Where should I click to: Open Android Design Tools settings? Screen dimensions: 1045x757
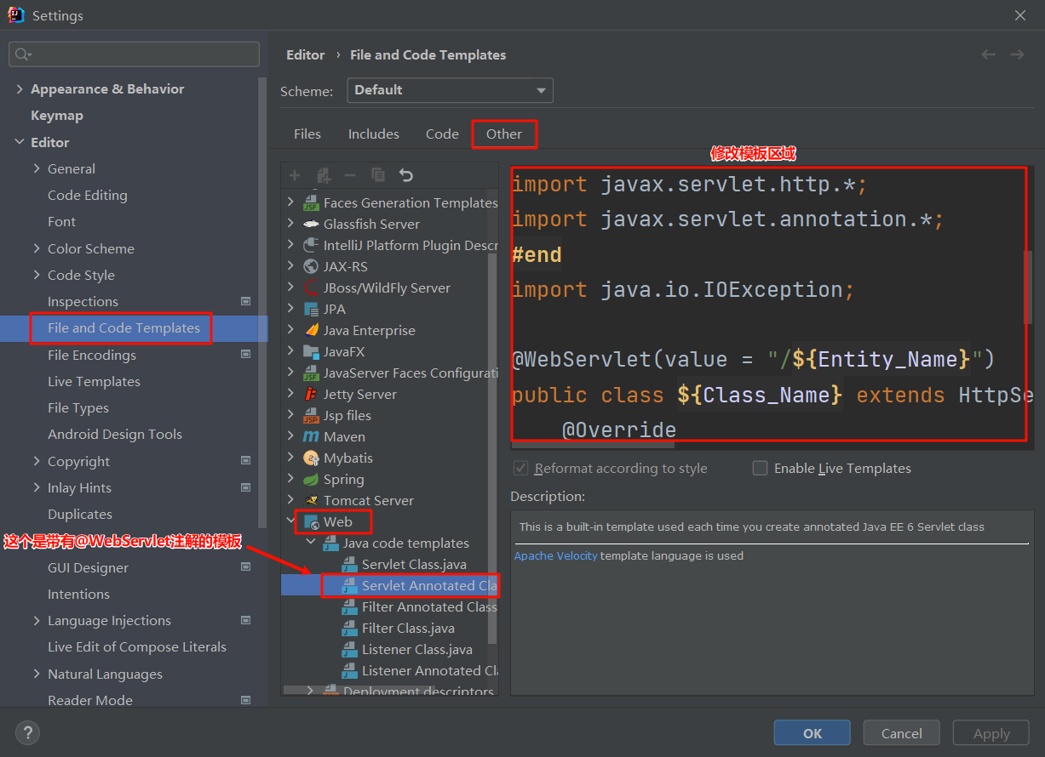point(115,434)
